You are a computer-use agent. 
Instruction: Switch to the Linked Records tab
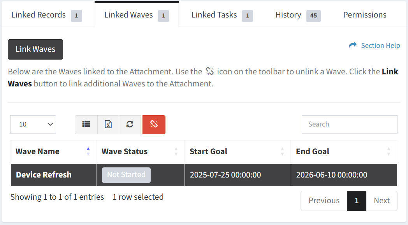[47, 15]
